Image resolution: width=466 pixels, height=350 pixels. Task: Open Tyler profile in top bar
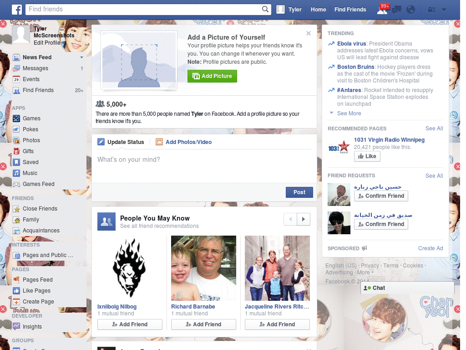pos(289,10)
